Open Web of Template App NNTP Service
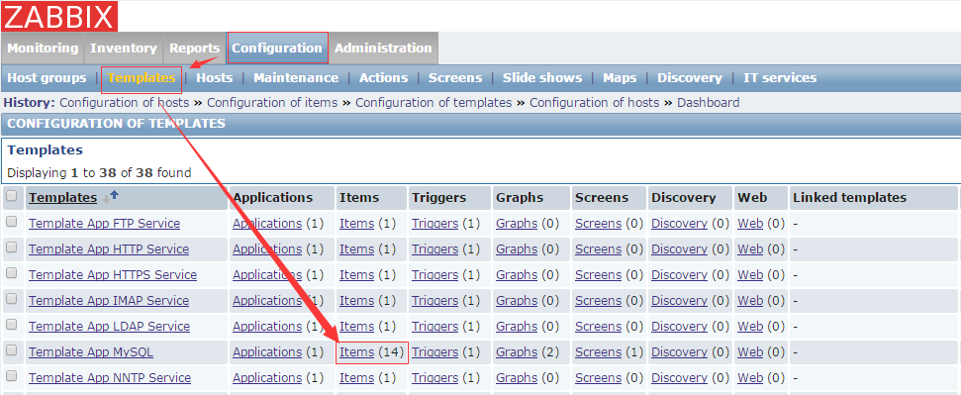Viewport: 961px width, 395px height. (x=750, y=378)
